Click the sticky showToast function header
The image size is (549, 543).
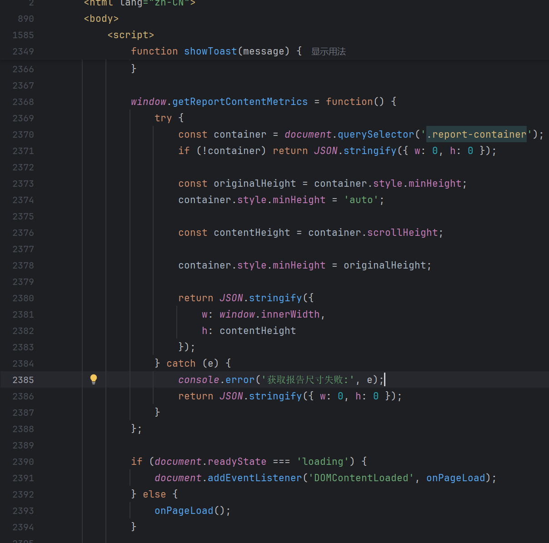tap(210, 51)
